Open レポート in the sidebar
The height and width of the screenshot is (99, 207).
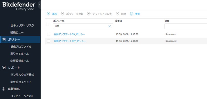pos(14,68)
